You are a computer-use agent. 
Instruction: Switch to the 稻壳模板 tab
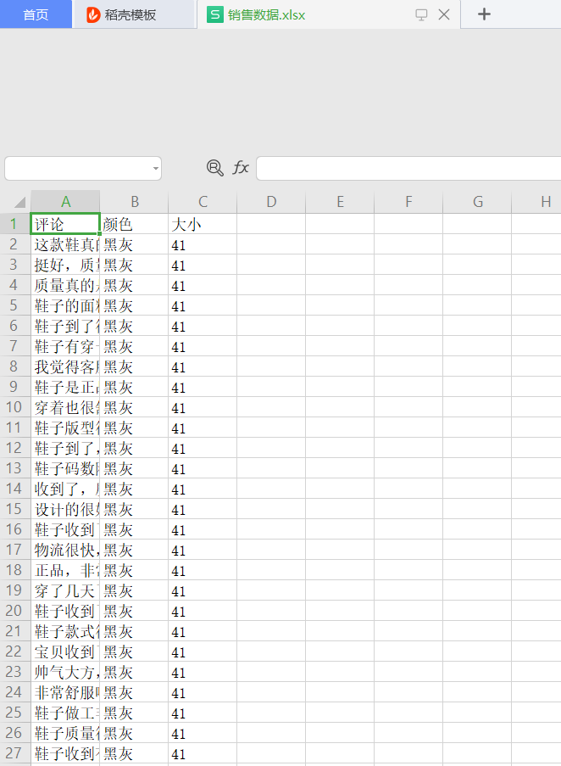point(134,14)
